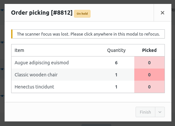This screenshot has height=126, width=175.
Task: Select the Augue adipiscing euismod item name
Action: 42,63
